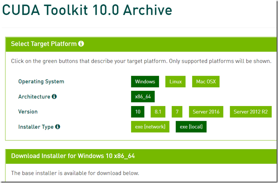
Task: Choose Windows version 10
Action: pos(138,112)
